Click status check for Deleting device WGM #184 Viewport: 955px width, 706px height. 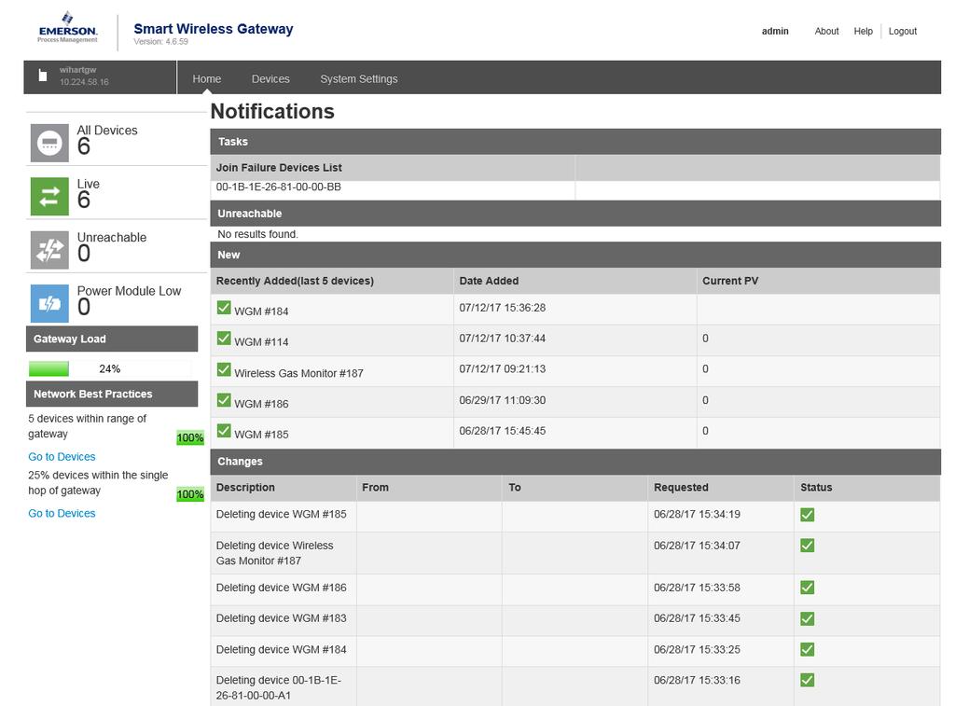808,649
